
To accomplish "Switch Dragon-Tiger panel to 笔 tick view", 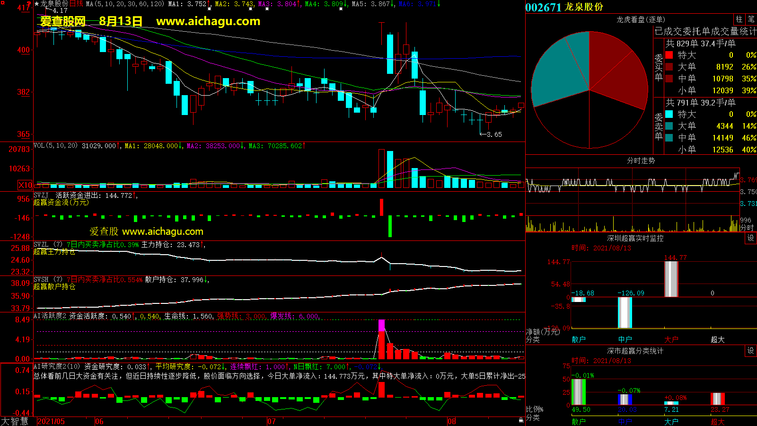I will pyautogui.click(x=751, y=19).
